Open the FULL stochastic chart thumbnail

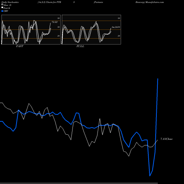(x=91, y=29)
